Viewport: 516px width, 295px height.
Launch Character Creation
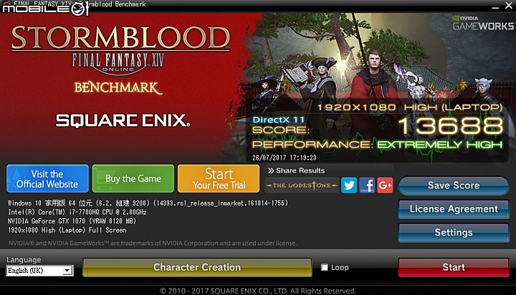197,267
